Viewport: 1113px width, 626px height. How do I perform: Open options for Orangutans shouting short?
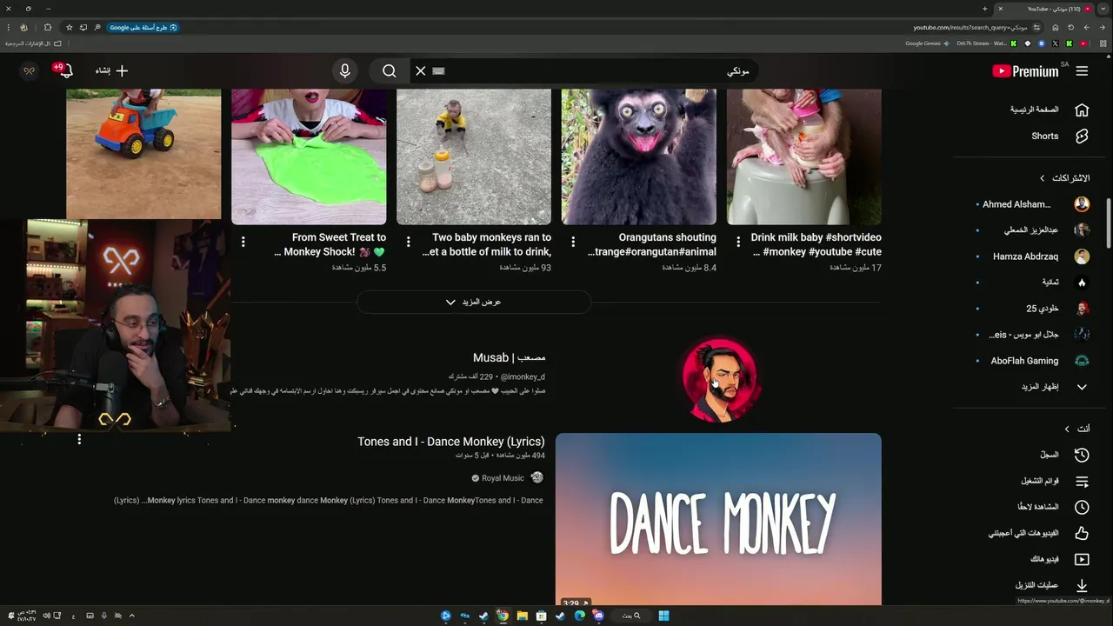pos(573,242)
